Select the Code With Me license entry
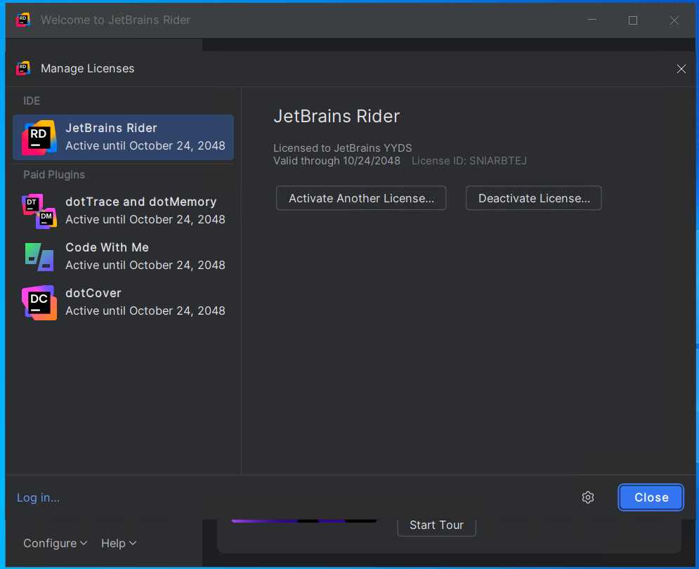The height and width of the screenshot is (569, 699). pos(123,257)
